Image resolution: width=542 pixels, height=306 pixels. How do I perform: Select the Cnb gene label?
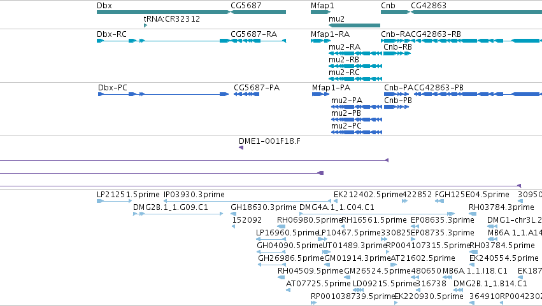pos(388,6)
